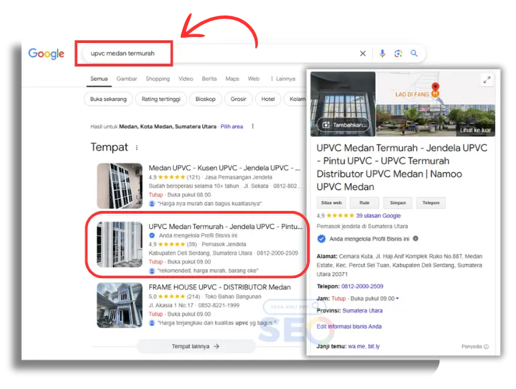Click the 'Tambahkan...' photo button
Screen dimensions: 516x389
click(x=343, y=125)
